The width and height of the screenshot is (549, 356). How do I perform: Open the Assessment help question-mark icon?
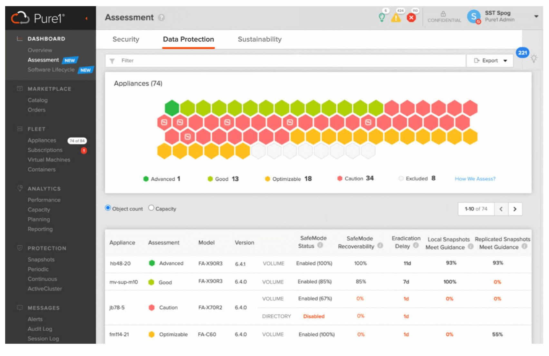(x=161, y=17)
